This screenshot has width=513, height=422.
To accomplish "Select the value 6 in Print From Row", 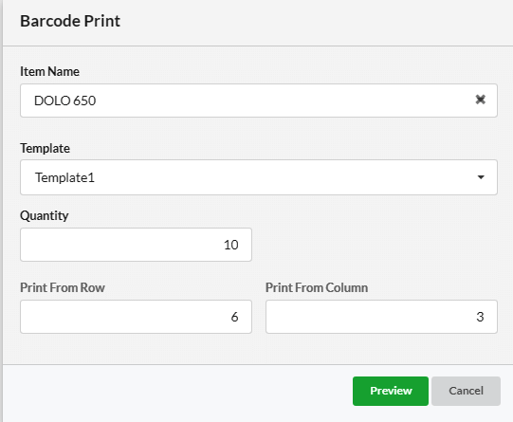I will coord(234,317).
